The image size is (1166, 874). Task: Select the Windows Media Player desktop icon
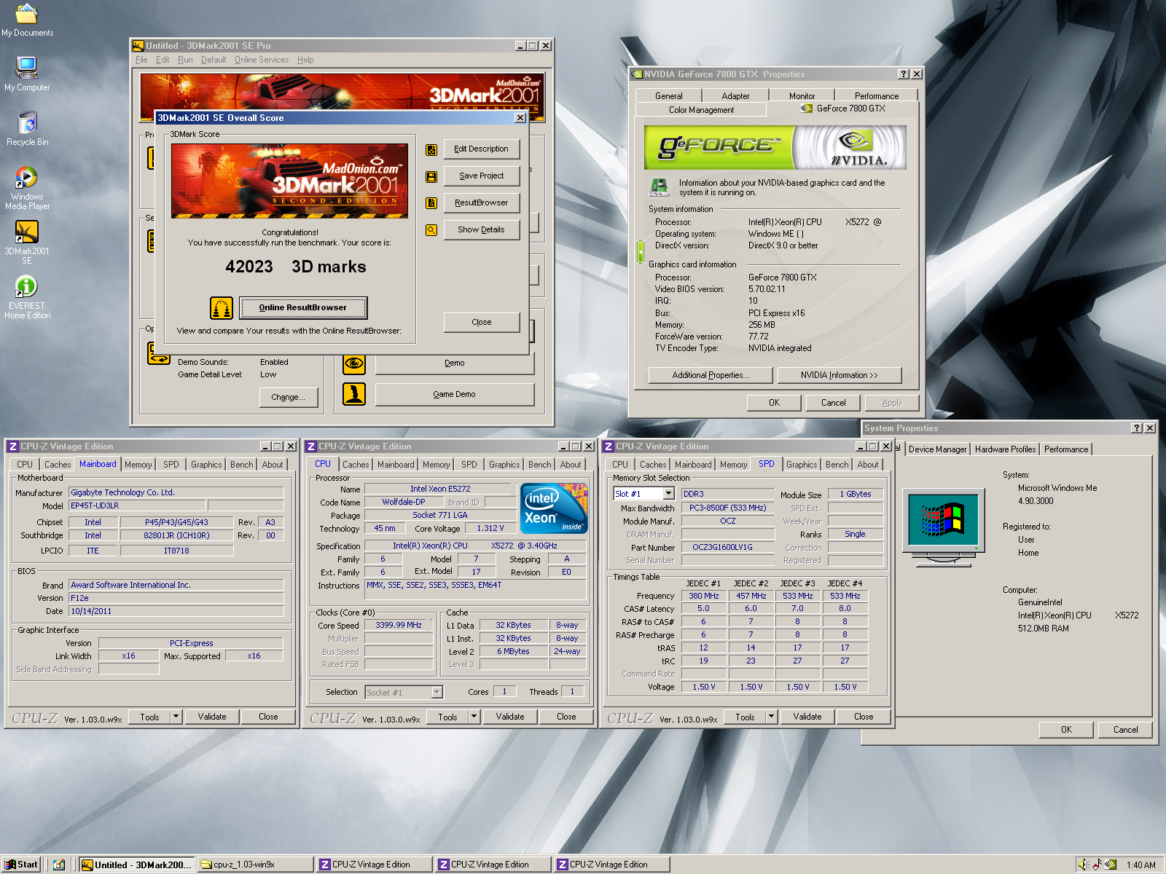[x=27, y=177]
